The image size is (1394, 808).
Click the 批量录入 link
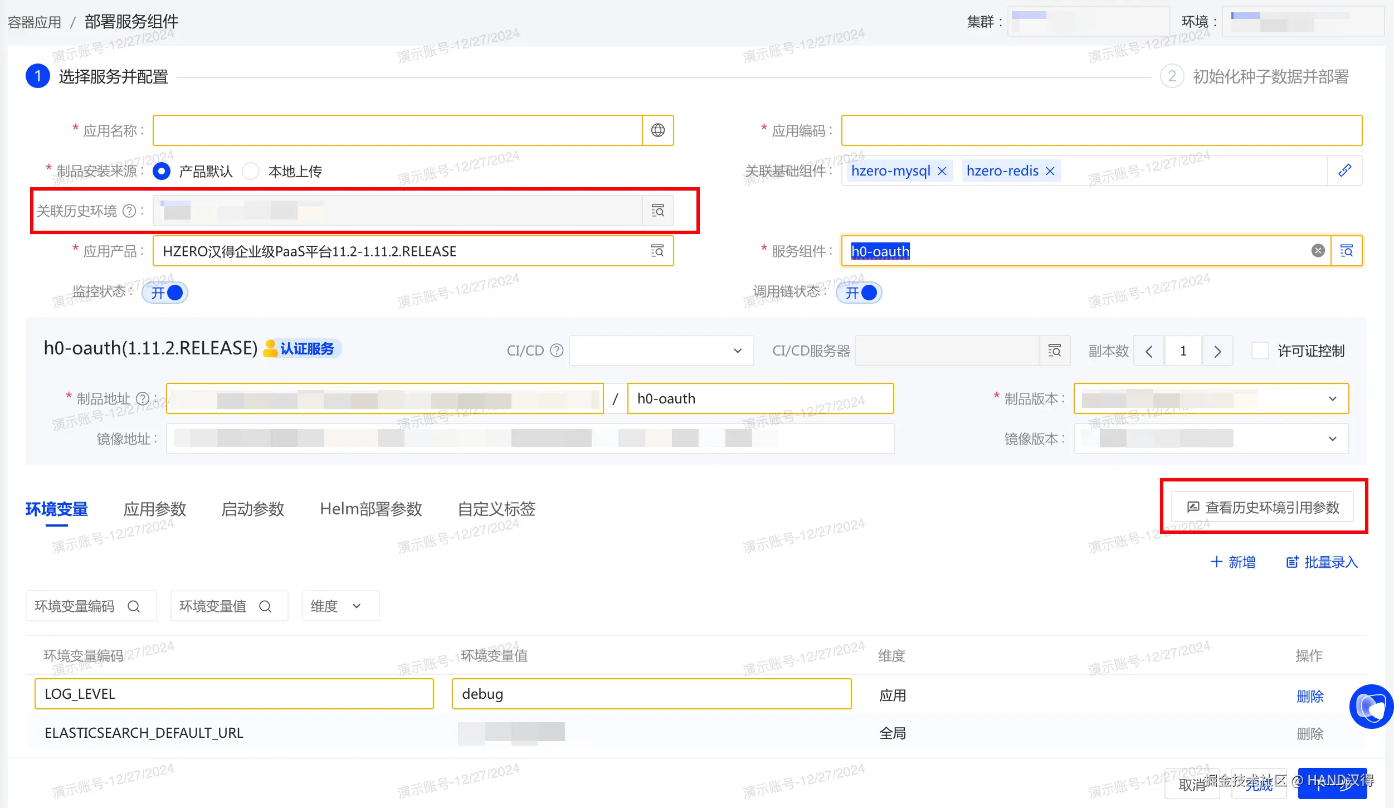coord(1322,562)
